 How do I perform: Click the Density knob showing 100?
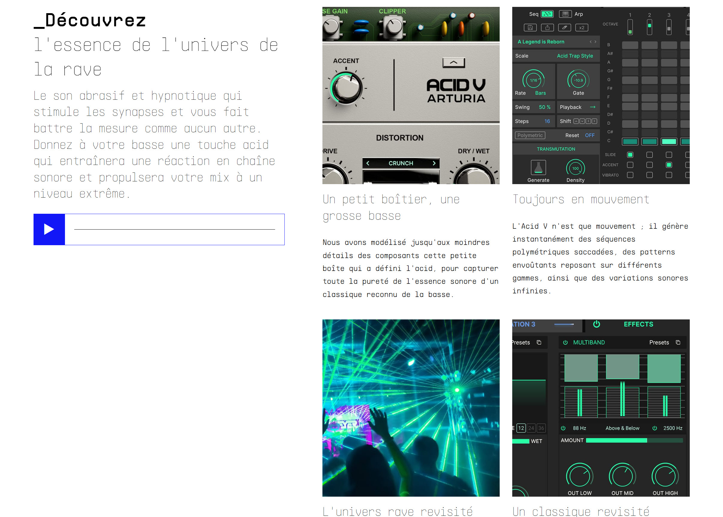coord(576,169)
